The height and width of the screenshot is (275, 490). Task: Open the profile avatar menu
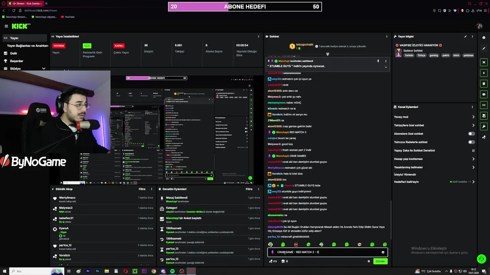tap(479, 26)
